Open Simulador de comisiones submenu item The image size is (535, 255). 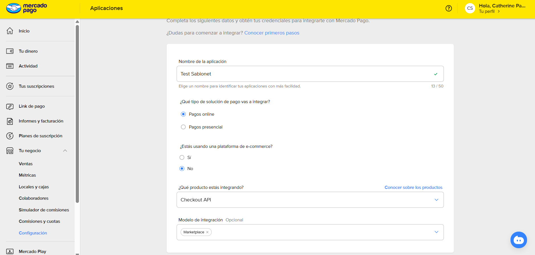click(44, 210)
